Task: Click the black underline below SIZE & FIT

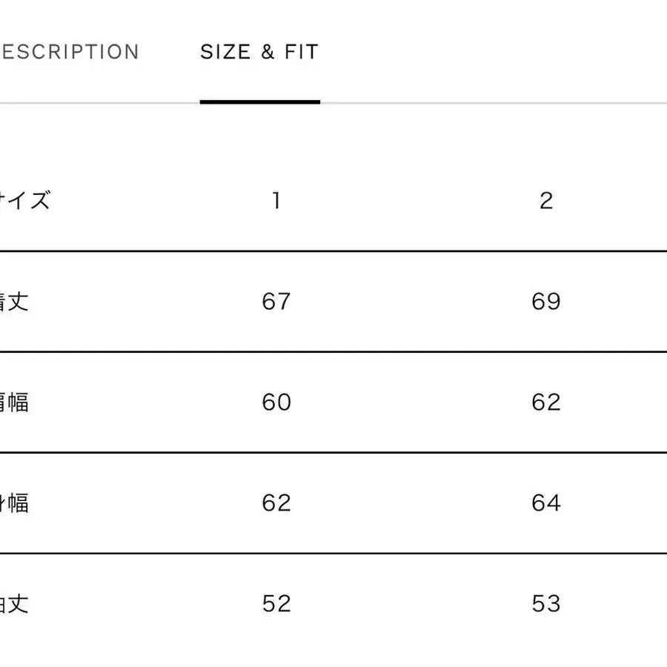Action: tap(259, 102)
